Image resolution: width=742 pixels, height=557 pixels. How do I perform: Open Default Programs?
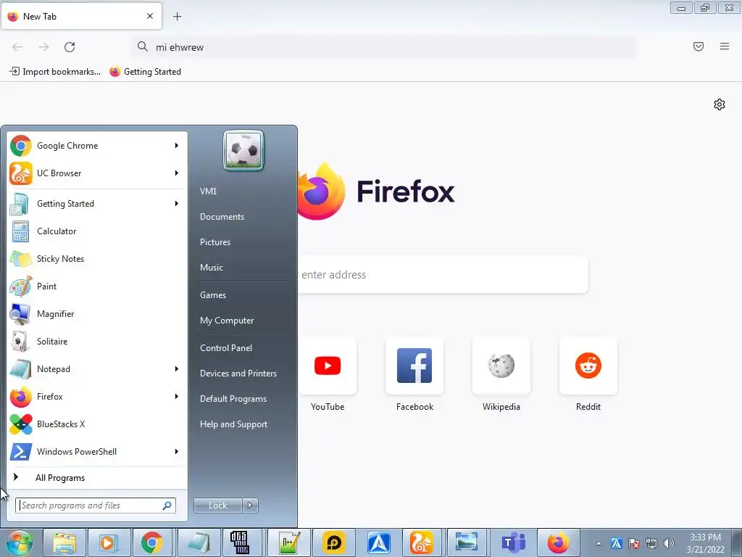[x=233, y=399]
